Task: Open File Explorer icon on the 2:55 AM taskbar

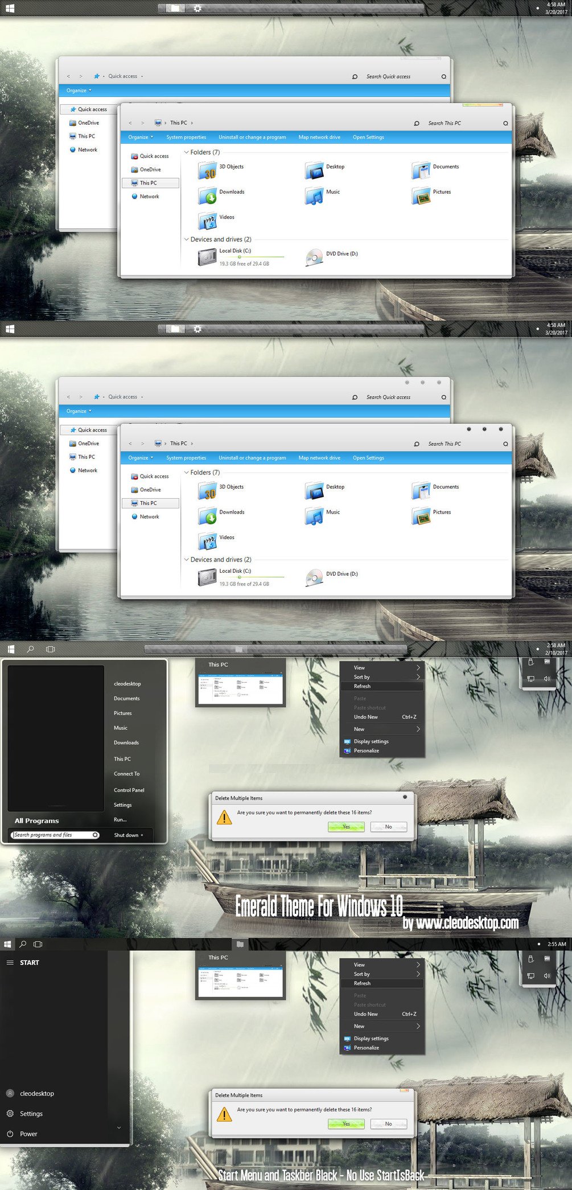Action: (x=240, y=944)
